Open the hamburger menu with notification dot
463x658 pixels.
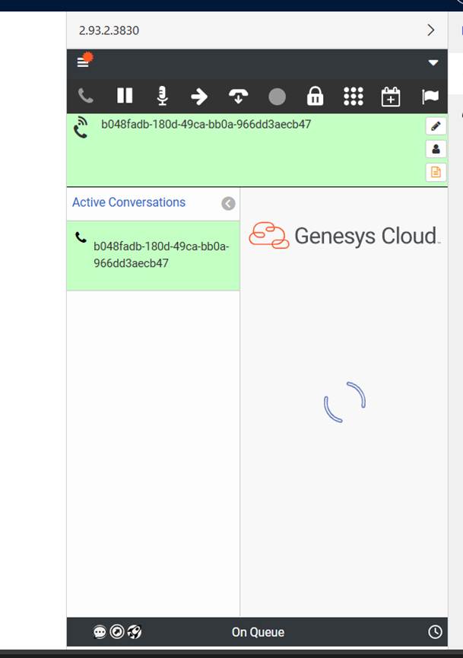(84, 62)
